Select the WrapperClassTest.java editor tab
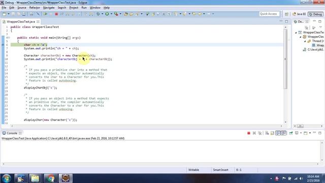Image resolution: width=325 pixels, height=183 pixels. click(21, 21)
